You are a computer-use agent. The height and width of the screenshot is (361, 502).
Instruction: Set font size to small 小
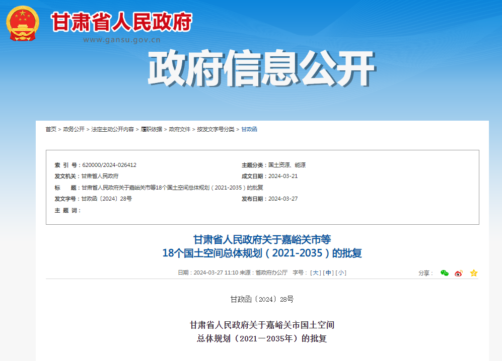[x=341, y=273]
